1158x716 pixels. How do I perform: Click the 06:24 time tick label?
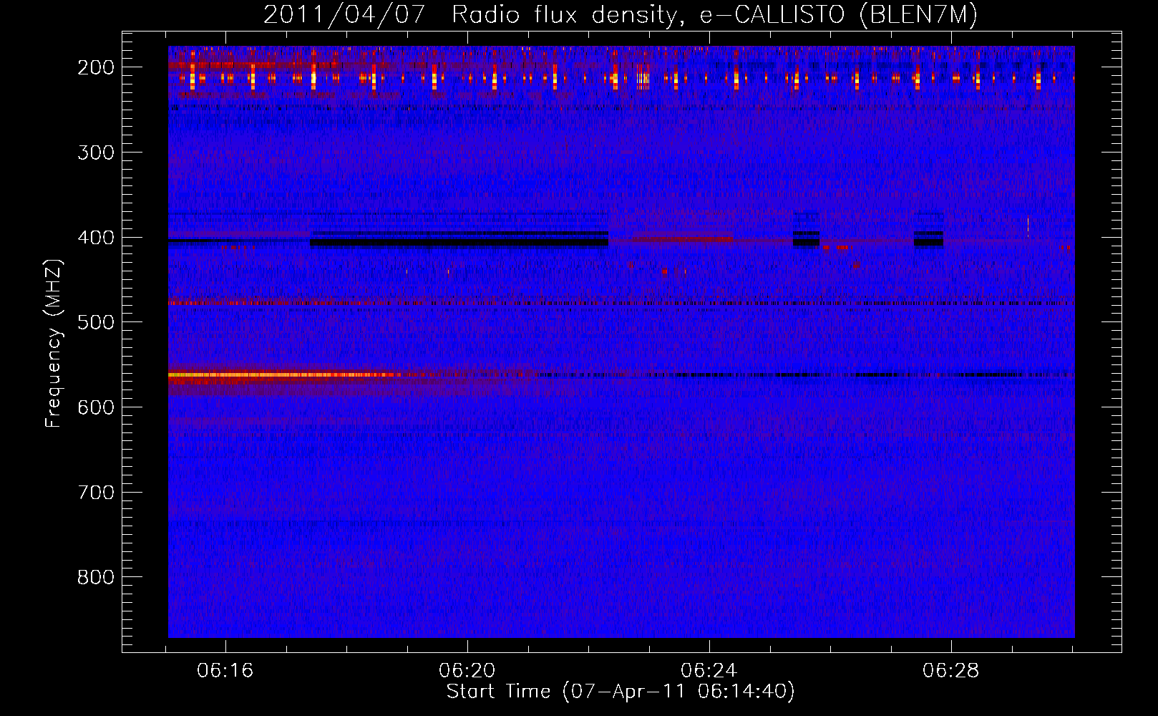709,671
